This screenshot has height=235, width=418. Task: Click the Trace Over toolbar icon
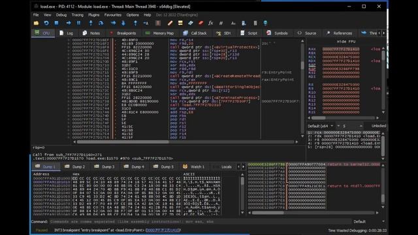pyautogui.click(x=123, y=23)
